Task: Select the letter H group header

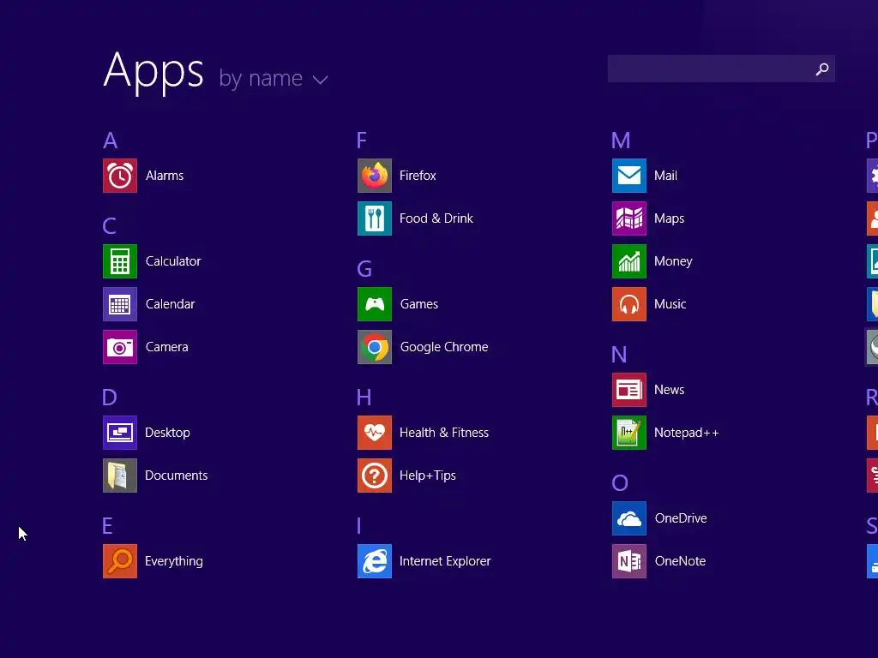Action: [364, 398]
